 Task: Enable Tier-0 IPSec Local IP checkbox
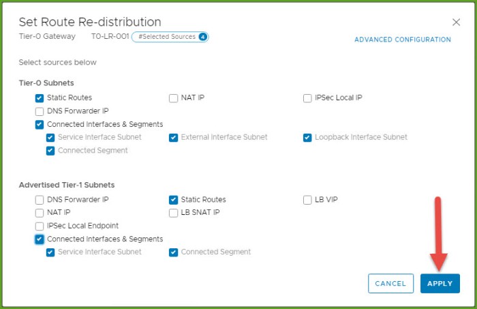[x=307, y=98]
